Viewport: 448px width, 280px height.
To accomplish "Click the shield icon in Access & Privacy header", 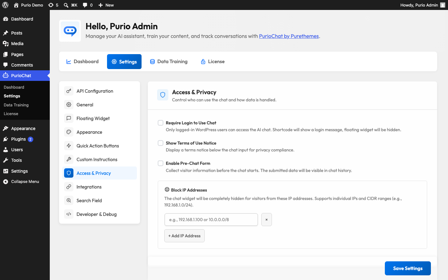I will (x=163, y=95).
